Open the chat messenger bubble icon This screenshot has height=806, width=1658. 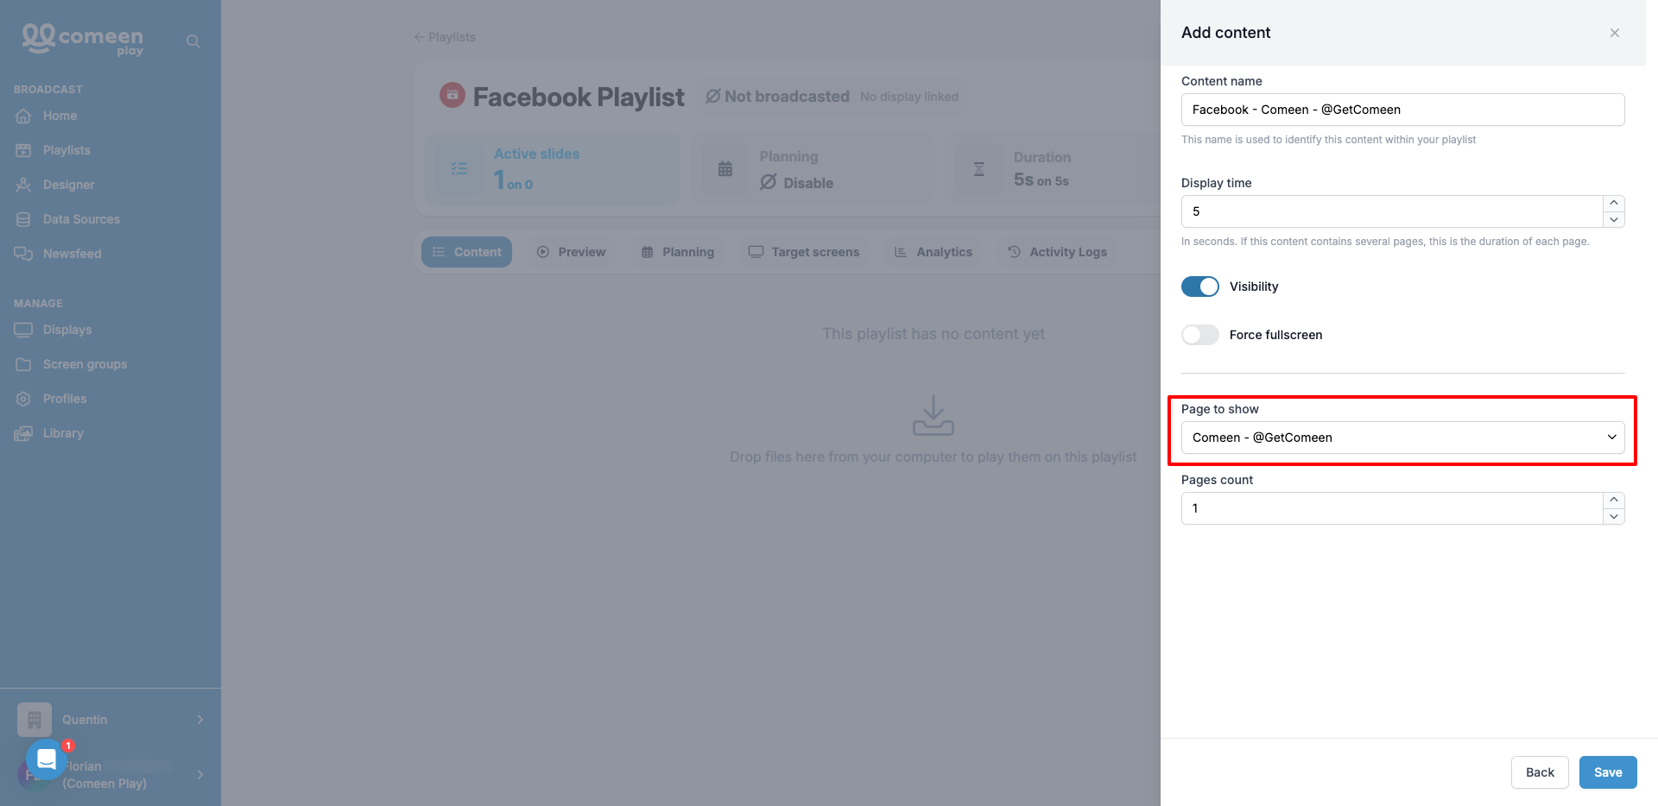(x=47, y=759)
